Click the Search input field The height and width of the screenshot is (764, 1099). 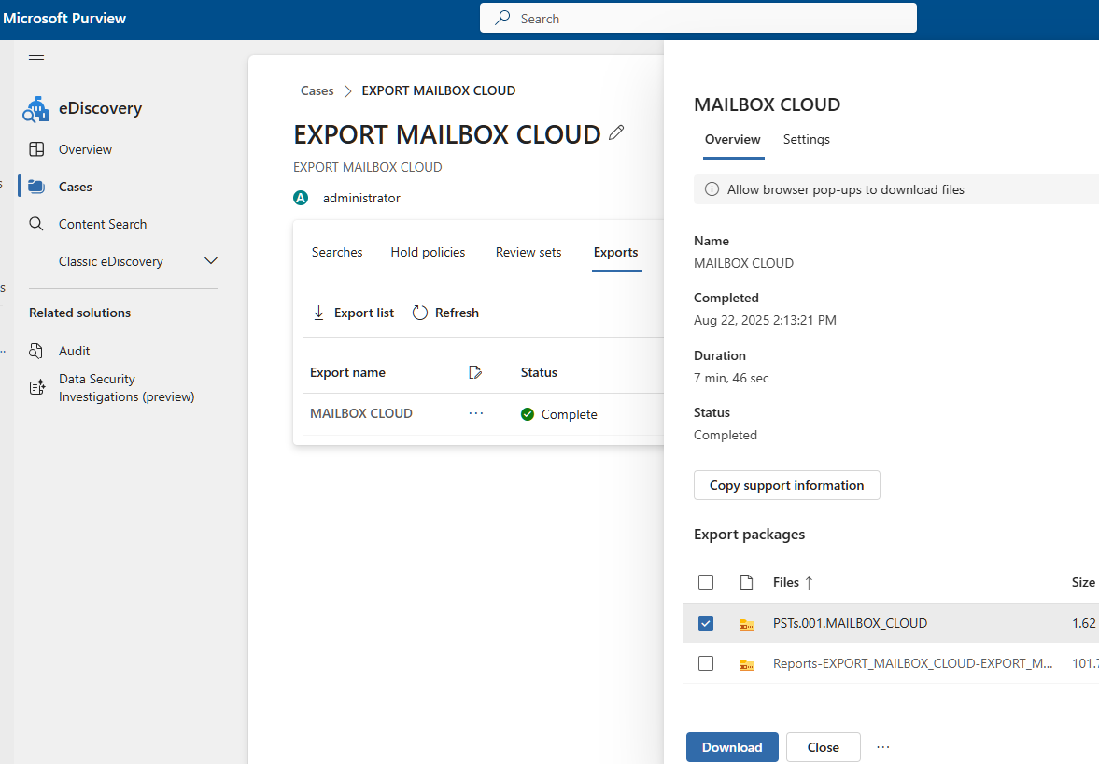(698, 19)
